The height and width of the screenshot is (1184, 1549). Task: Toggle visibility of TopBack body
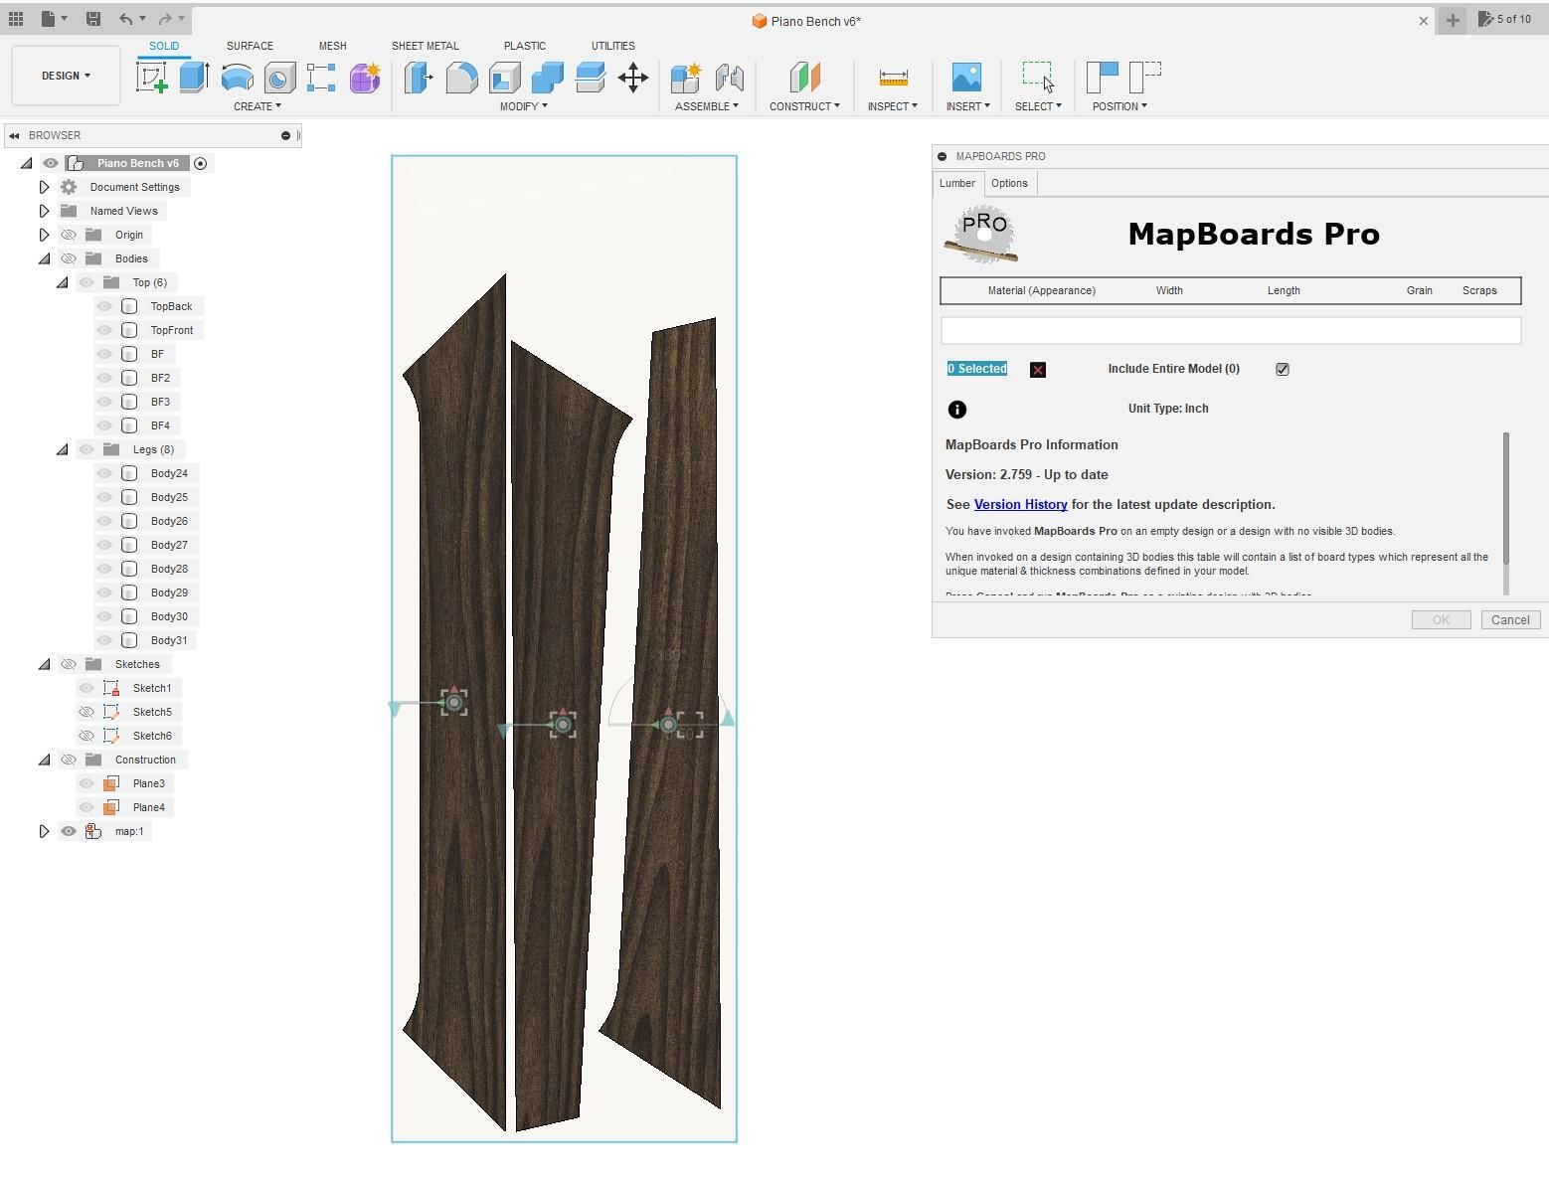[104, 306]
